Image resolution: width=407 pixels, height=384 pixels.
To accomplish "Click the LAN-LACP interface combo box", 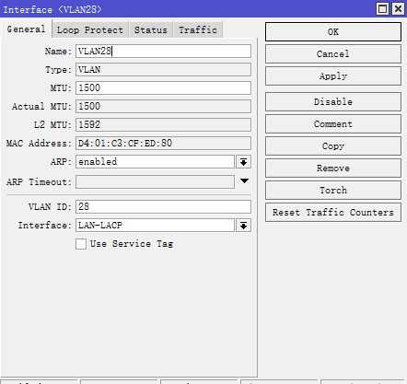I will point(155,226).
